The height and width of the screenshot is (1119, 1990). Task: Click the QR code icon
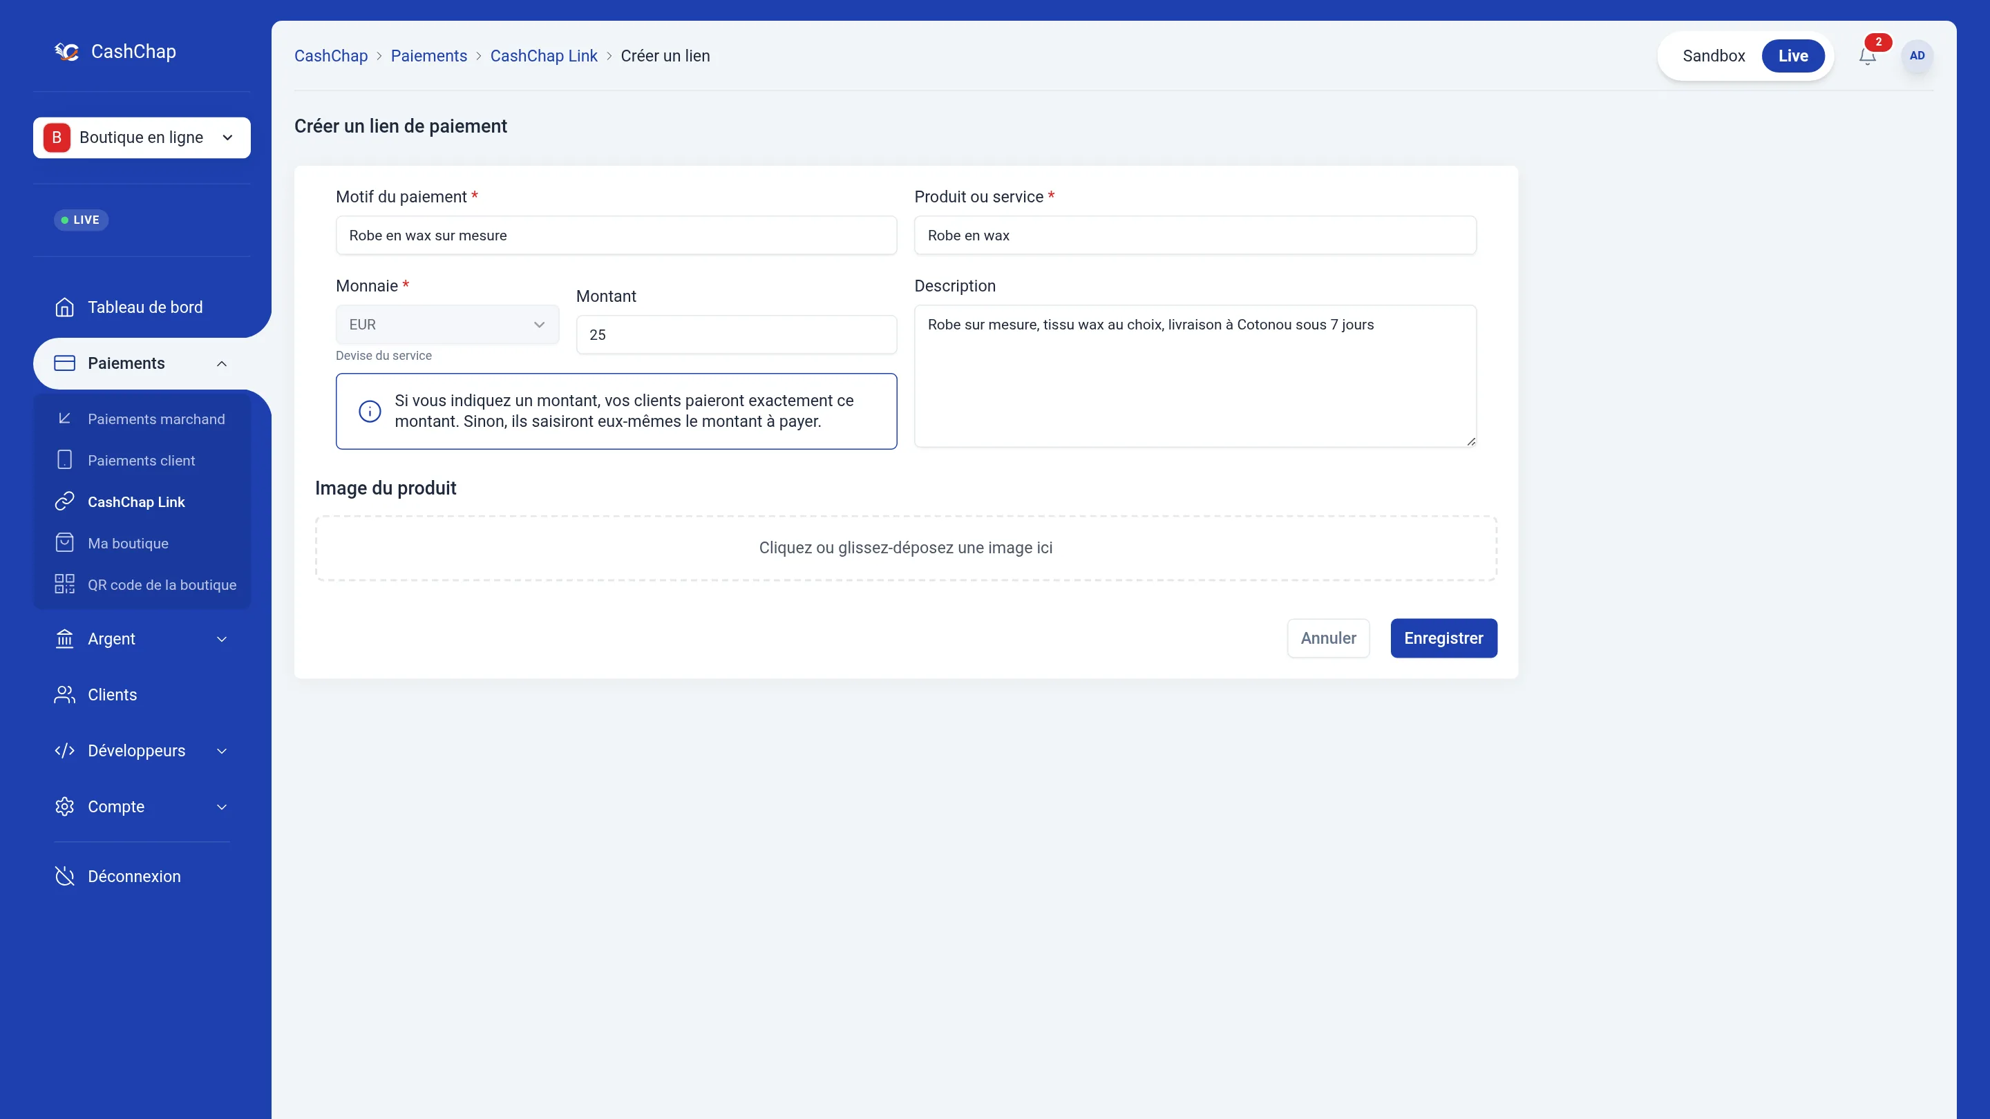[x=65, y=584]
